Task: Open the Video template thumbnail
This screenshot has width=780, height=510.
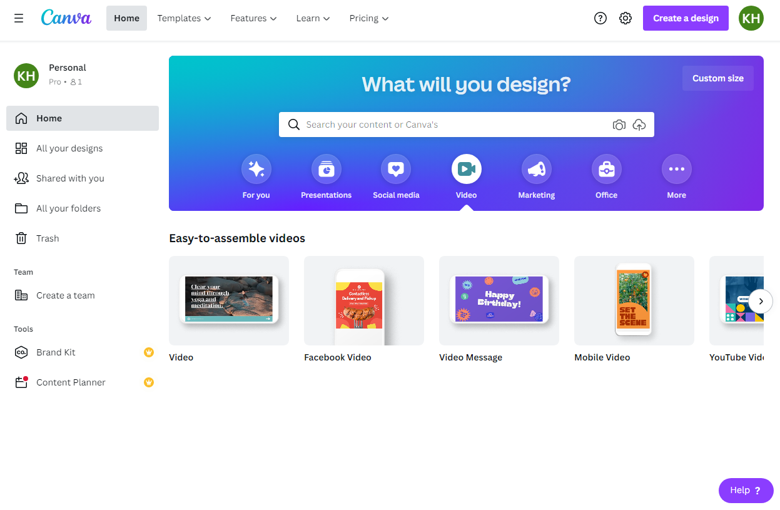Action: point(229,300)
